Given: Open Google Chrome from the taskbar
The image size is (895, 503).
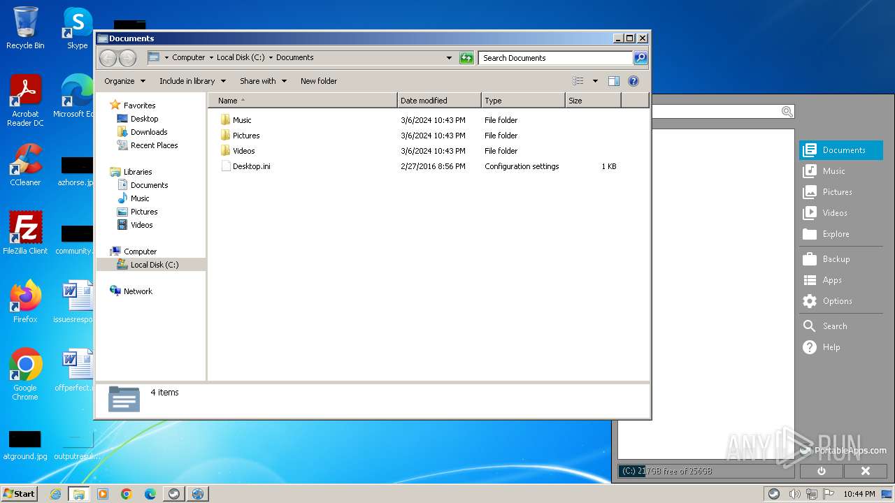Looking at the screenshot, I should 126,494.
